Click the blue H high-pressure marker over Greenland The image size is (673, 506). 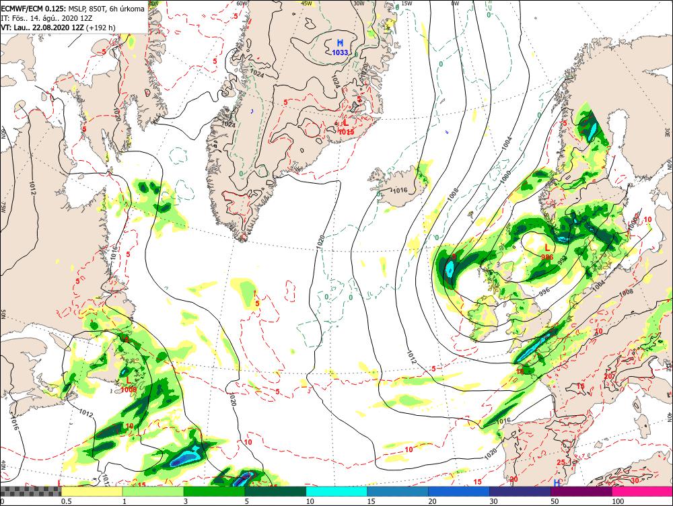(341, 42)
